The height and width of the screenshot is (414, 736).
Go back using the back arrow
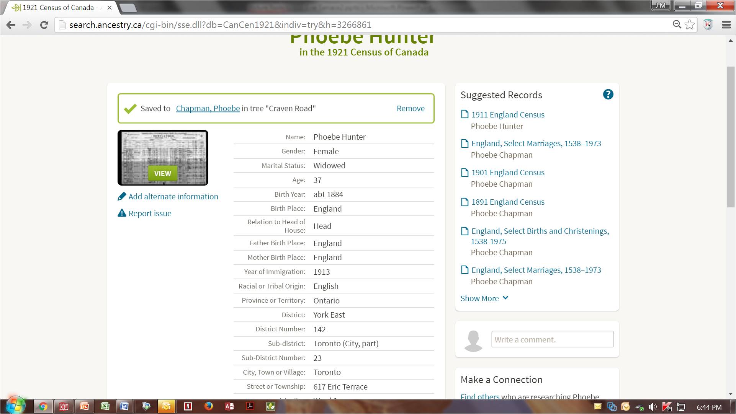[11, 25]
